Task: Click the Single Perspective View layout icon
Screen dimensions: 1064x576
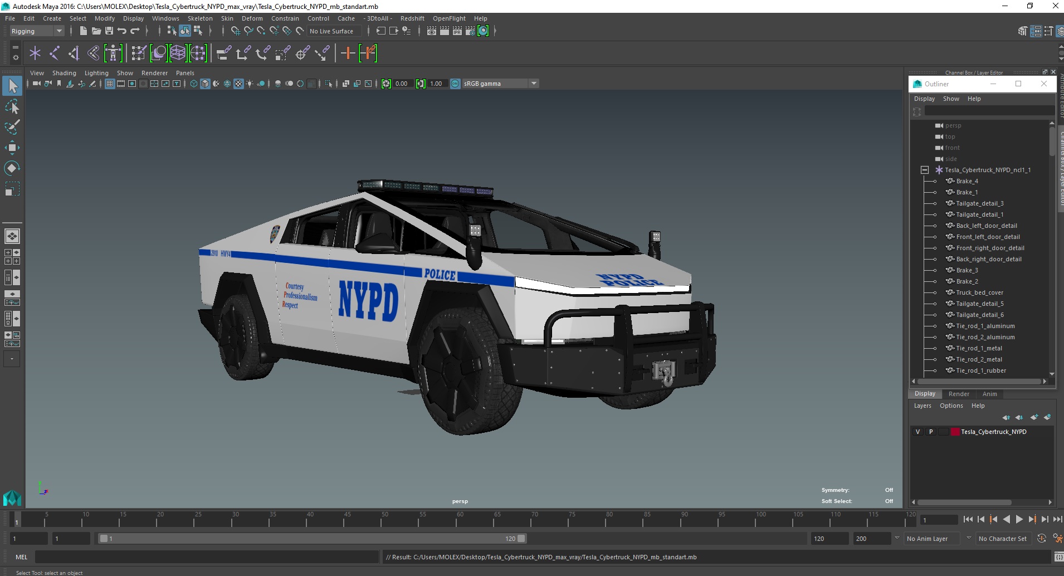Action: (x=12, y=236)
